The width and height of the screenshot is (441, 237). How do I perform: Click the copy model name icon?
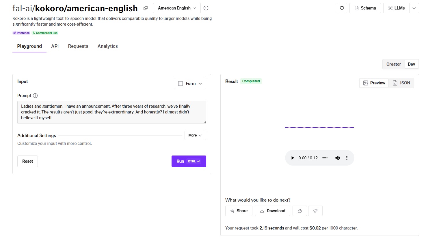146,8
